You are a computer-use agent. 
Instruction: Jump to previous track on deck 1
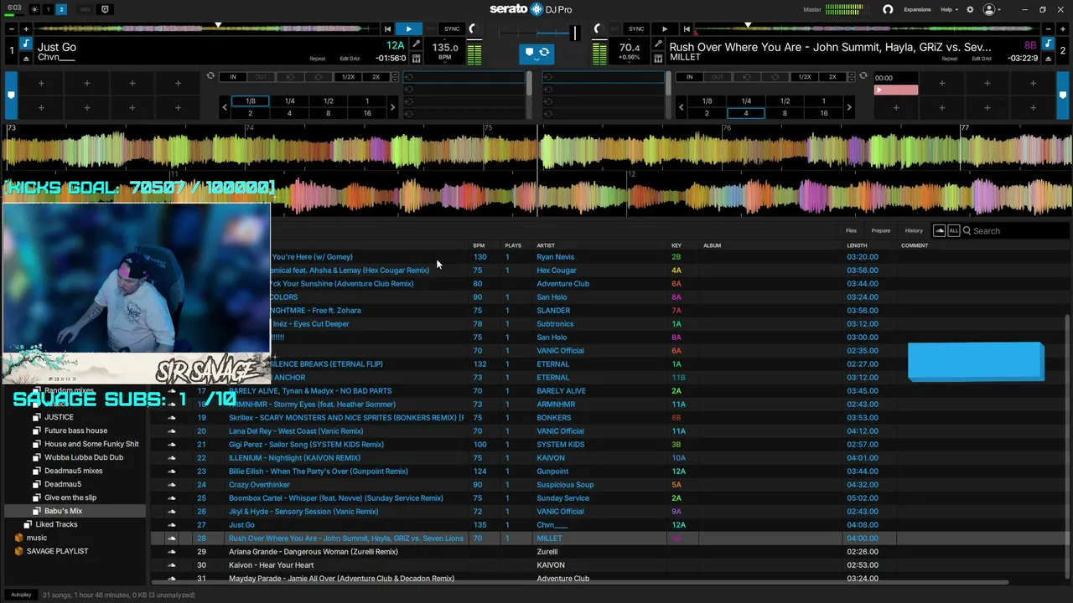(x=387, y=29)
